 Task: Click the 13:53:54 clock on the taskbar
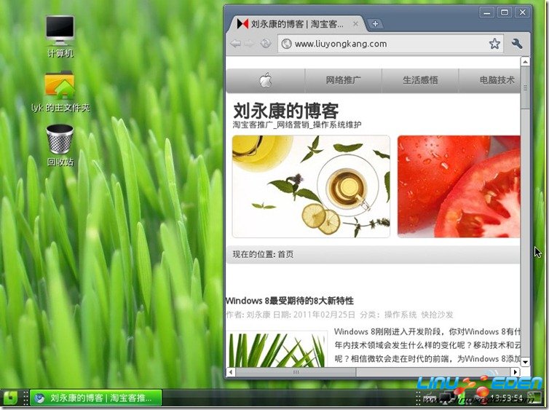click(x=506, y=398)
